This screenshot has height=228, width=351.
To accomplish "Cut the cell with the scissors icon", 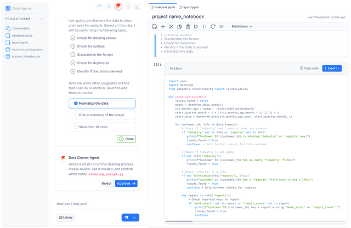I will [x=171, y=26].
